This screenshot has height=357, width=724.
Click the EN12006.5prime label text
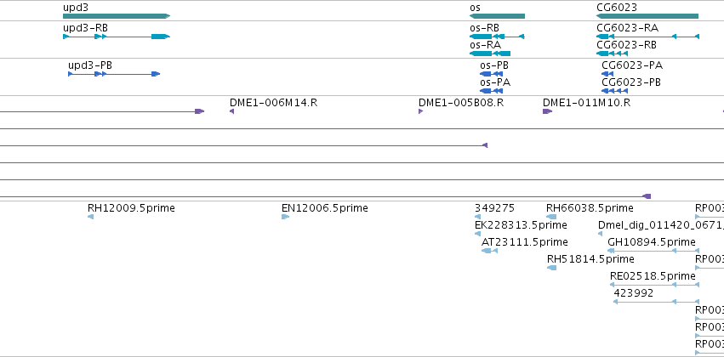[325, 208]
